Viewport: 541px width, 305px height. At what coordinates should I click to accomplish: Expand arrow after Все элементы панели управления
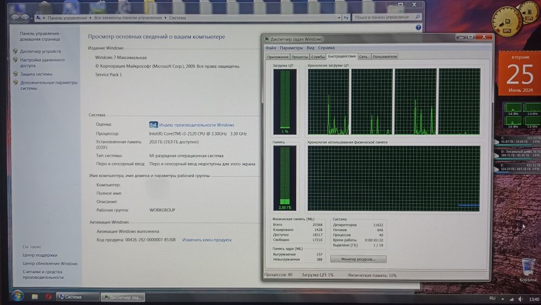[166, 18]
